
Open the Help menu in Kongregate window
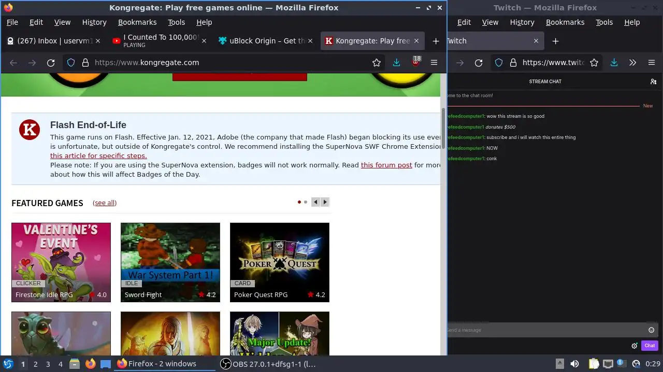(204, 22)
